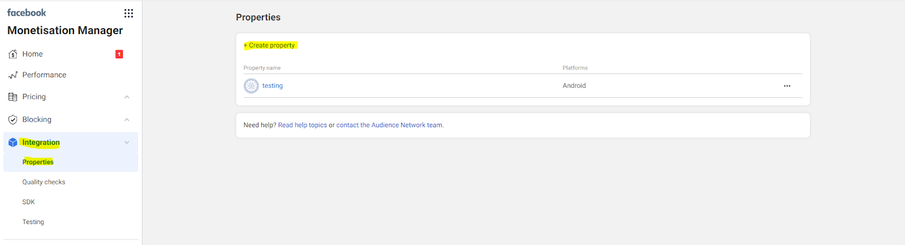Screen dimensions: 905x245
Task: Open the Read help topics link
Action: (x=302, y=126)
